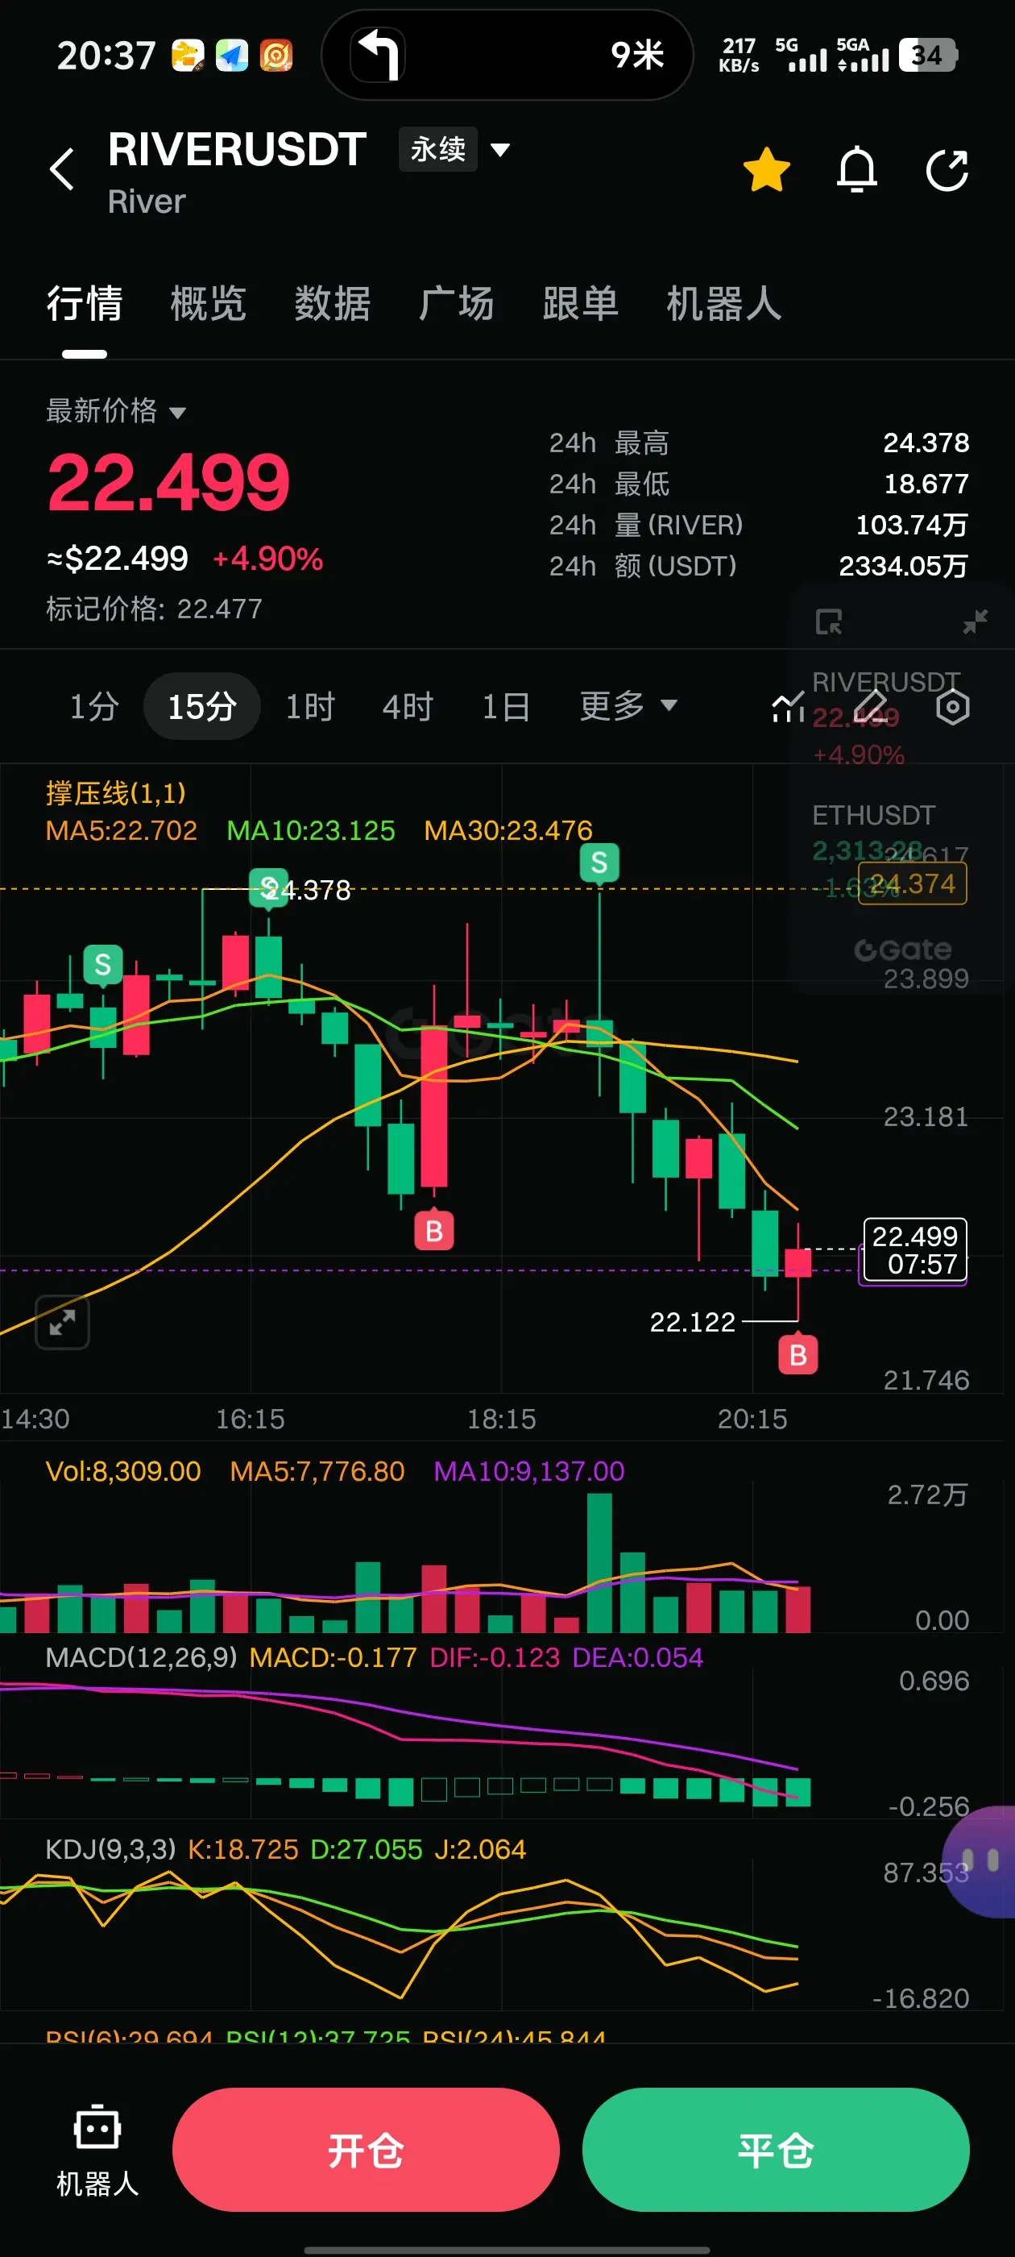The image size is (1015, 2257).
Task: Open the hexagon chart settings icon
Action: point(953,707)
